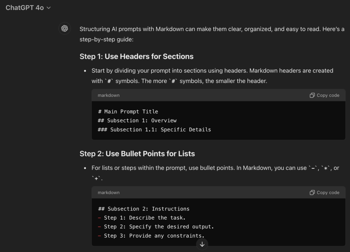Image resolution: width=350 pixels, height=252 pixels.
Task: Click the copy icon in the headers code block
Action: pos(312,95)
